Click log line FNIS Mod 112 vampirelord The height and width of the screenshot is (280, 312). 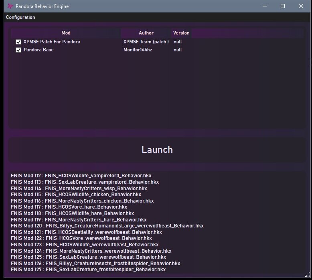[x=81, y=176]
